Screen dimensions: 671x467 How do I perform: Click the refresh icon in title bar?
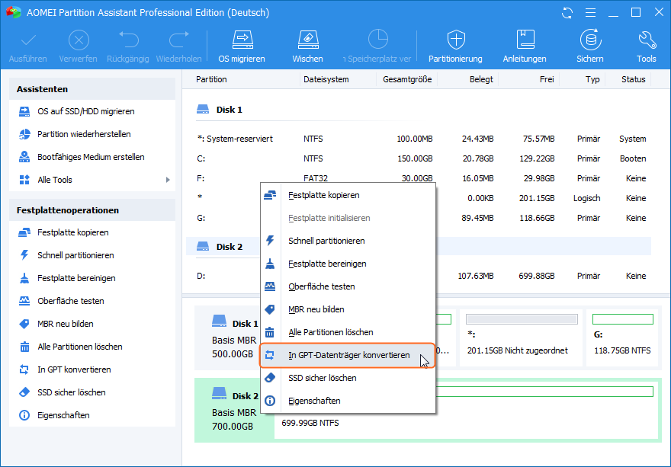pos(567,13)
